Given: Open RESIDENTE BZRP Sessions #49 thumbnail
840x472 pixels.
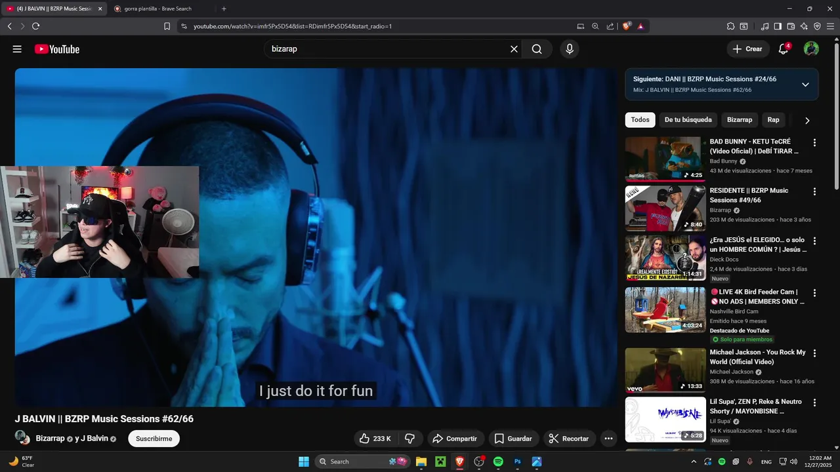Looking at the screenshot, I should pyautogui.click(x=665, y=208).
